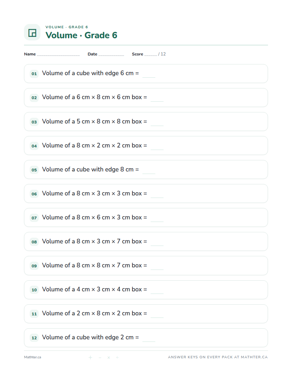
Task: Click the text "Volume of a 8 cm × 3 cm × 3 cm box ="
Action: pos(95,193)
